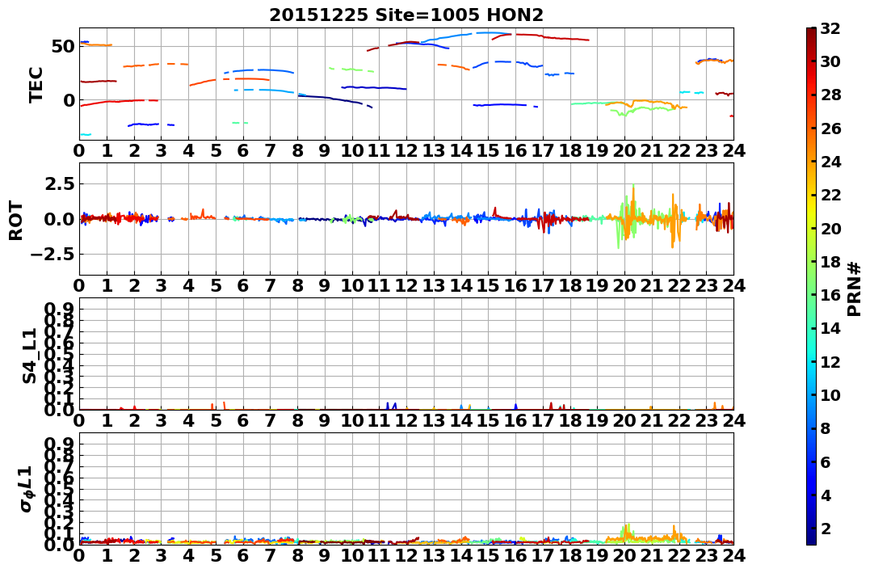Click the TEC y-axis label
The image size is (870, 573).
pyautogui.click(x=36, y=84)
